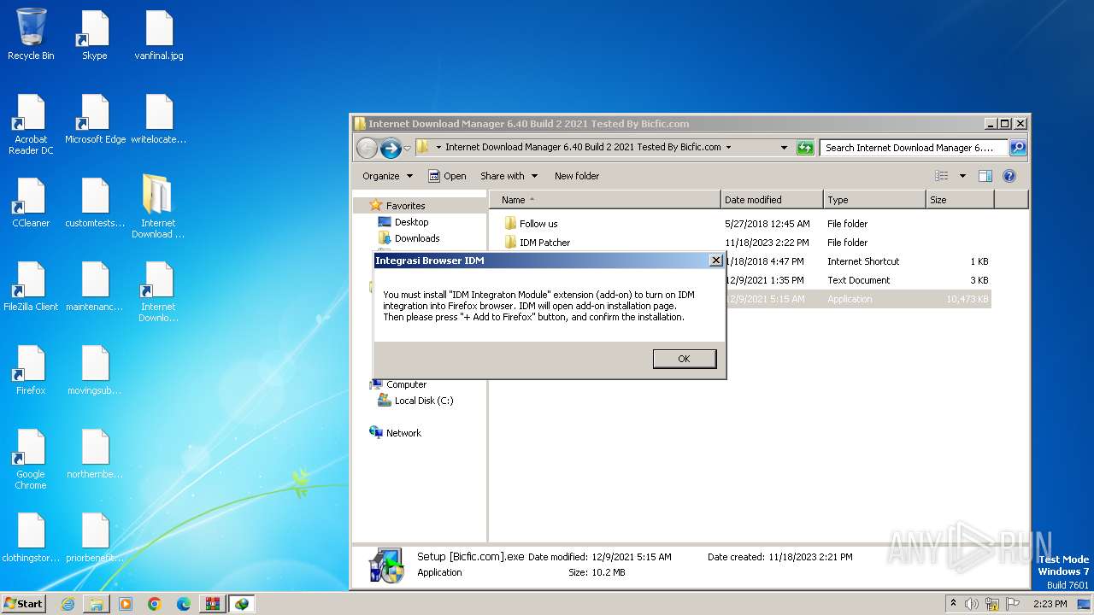The width and height of the screenshot is (1094, 615).
Task: Select Network in navigation pane
Action: point(403,433)
